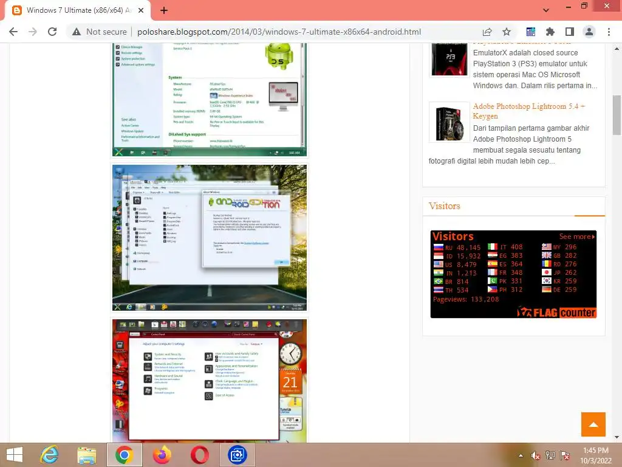Click the page scrollbar thumb
Image resolution: width=622 pixels, height=467 pixels.
click(617, 115)
